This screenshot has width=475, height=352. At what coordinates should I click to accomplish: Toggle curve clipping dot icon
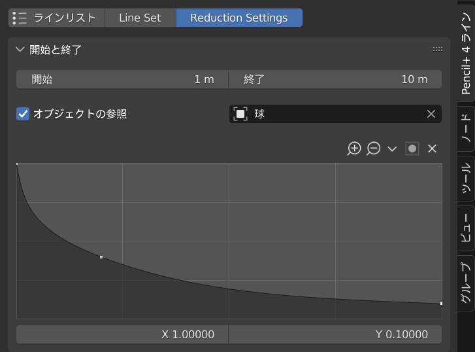tap(412, 149)
